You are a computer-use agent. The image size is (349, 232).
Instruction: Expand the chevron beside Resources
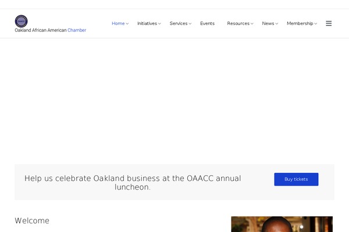click(252, 24)
